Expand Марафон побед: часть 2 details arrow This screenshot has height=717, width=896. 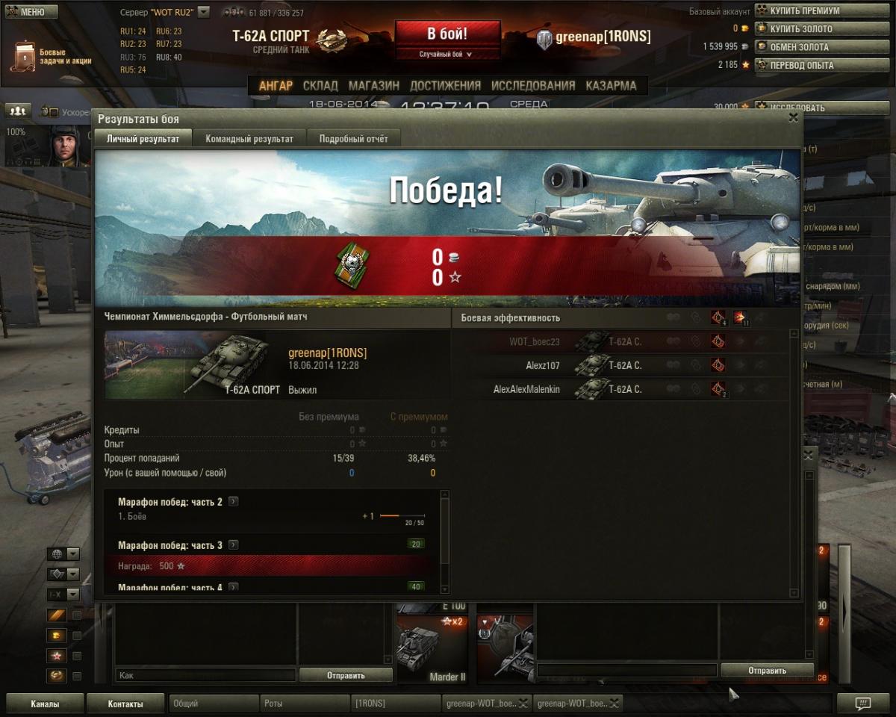(234, 502)
